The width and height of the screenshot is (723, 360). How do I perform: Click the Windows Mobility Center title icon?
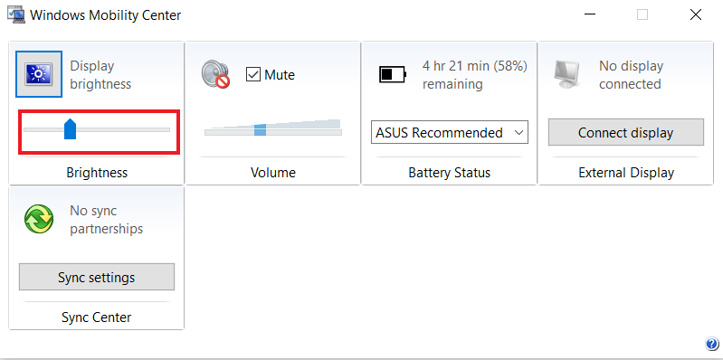click(x=16, y=14)
